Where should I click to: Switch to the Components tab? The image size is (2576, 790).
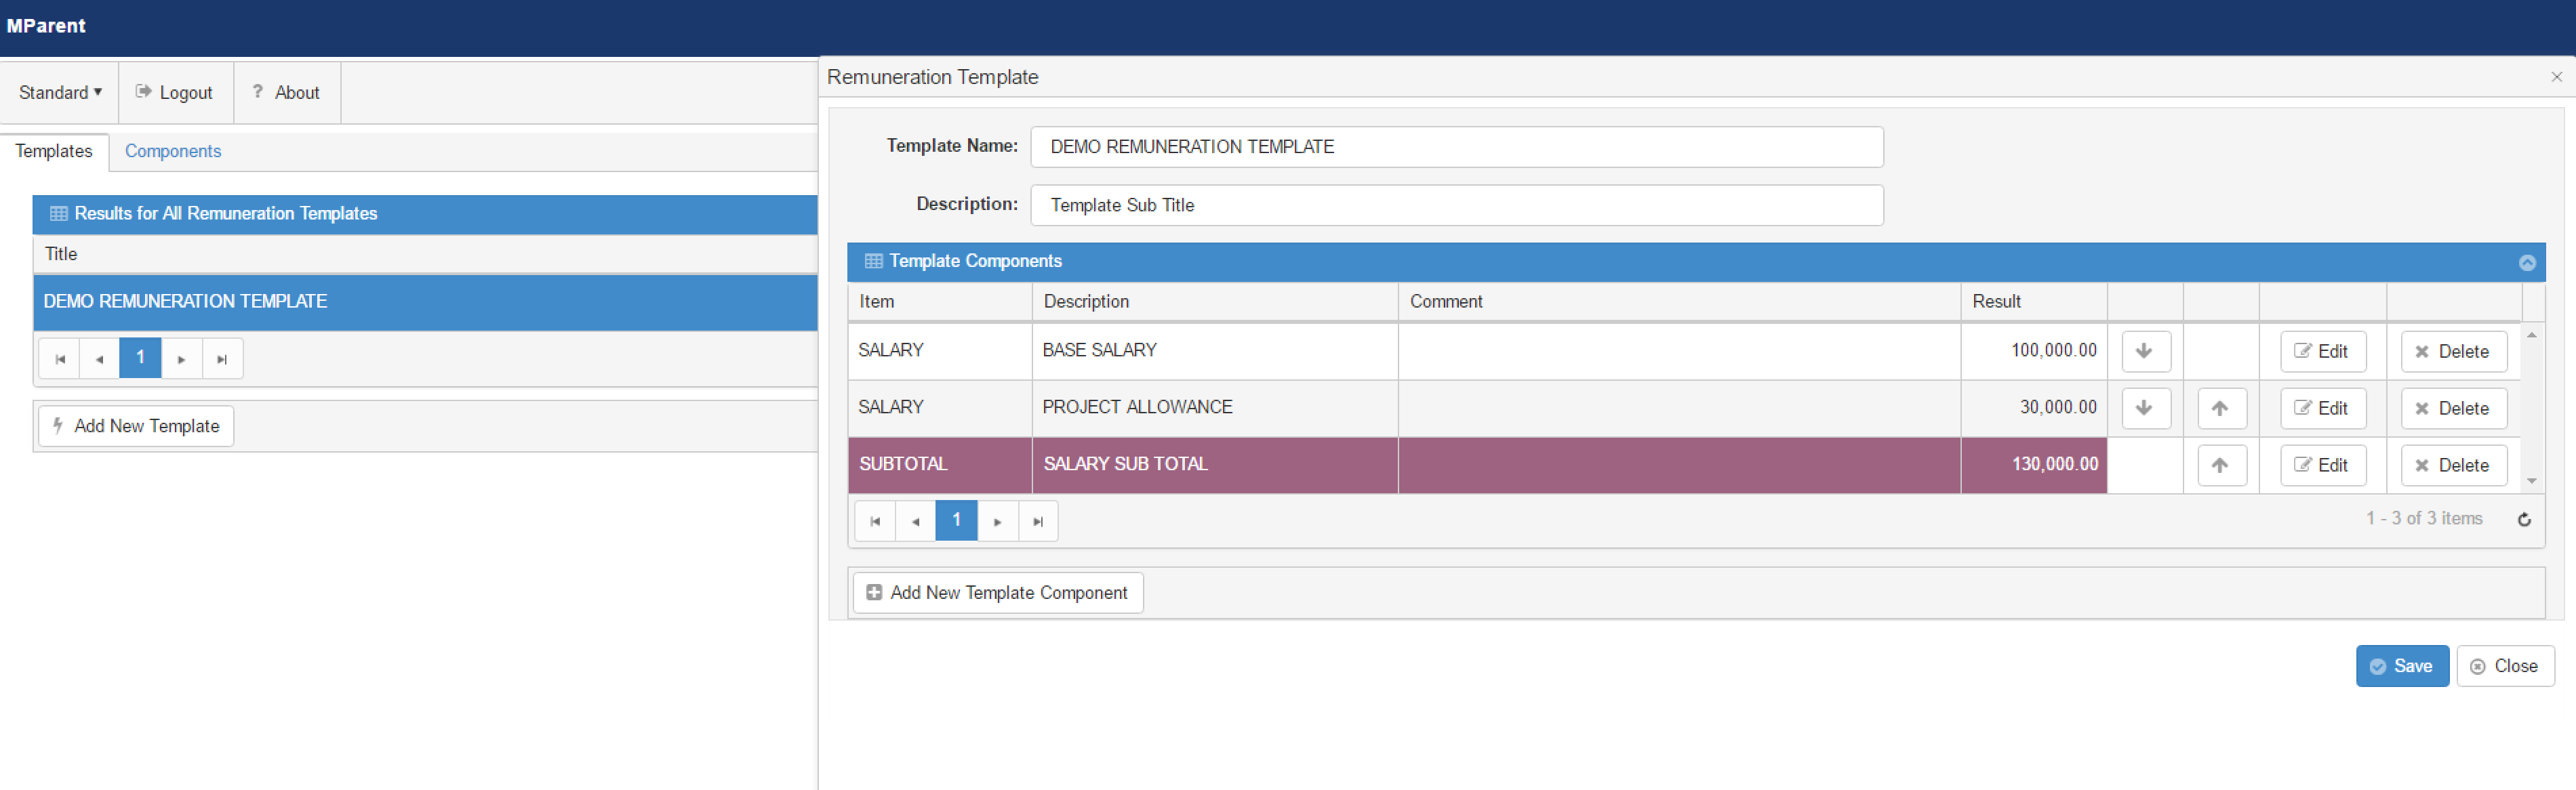[x=172, y=151]
